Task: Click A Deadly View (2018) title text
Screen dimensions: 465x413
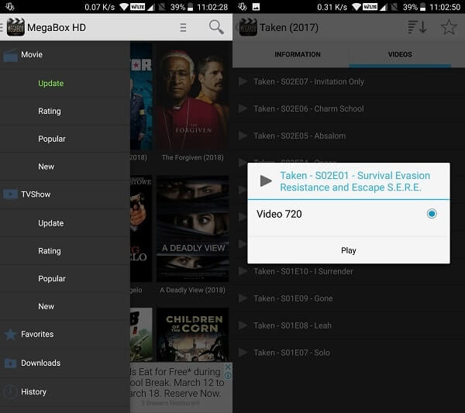Action: coord(193,290)
